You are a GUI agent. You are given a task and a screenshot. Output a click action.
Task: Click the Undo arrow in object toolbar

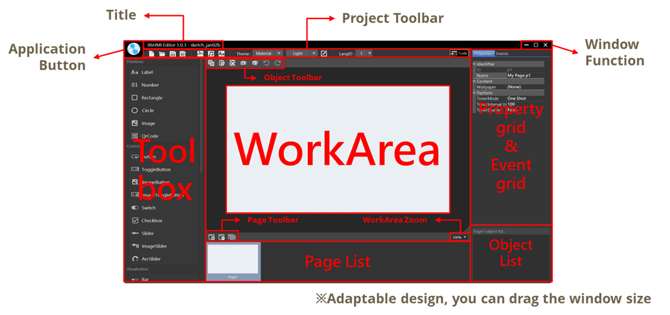tap(266, 63)
